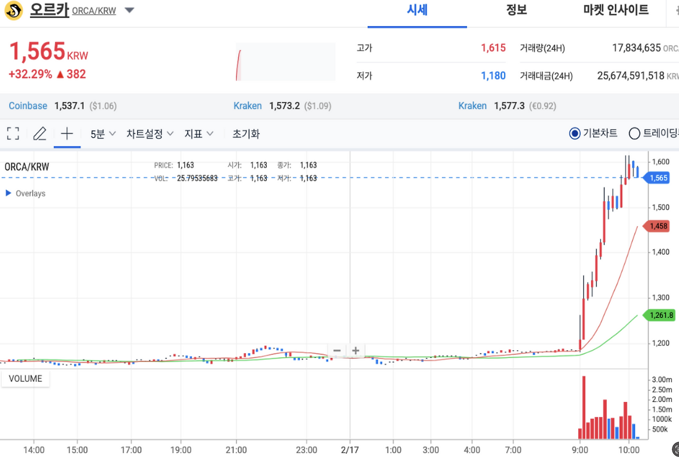Viewport: 679px width, 457px height.
Task: Open the 지표 indicators dropdown
Action: (199, 134)
